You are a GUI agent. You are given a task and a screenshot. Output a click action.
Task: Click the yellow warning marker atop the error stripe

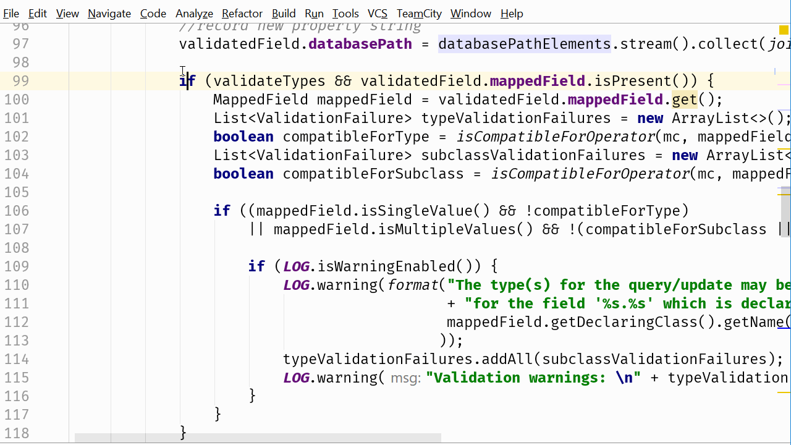point(784,29)
